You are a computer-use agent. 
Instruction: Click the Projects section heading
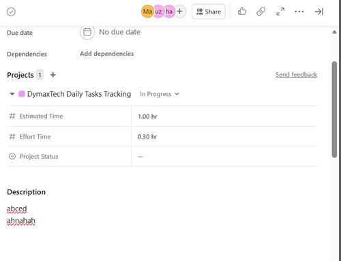point(20,75)
